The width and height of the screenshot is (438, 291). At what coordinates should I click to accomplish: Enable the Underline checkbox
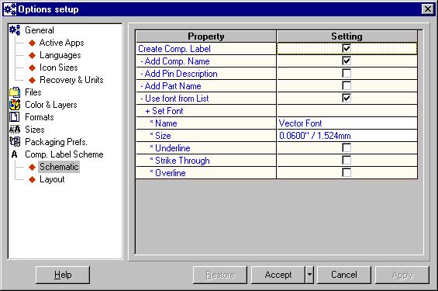[347, 147]
